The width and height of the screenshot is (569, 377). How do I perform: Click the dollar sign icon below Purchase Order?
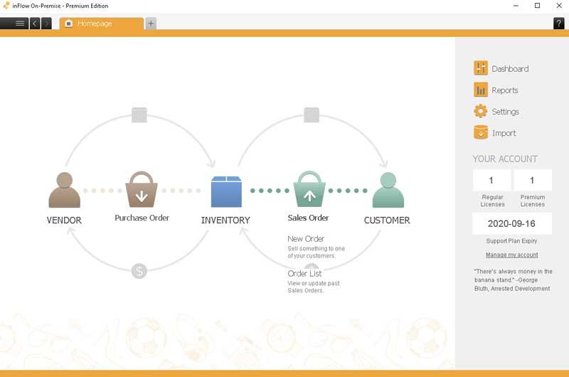click(x=139, y=271)
